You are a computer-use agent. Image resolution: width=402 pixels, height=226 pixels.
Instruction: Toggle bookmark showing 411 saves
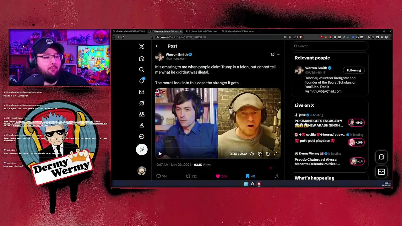[x=250, y=176]
